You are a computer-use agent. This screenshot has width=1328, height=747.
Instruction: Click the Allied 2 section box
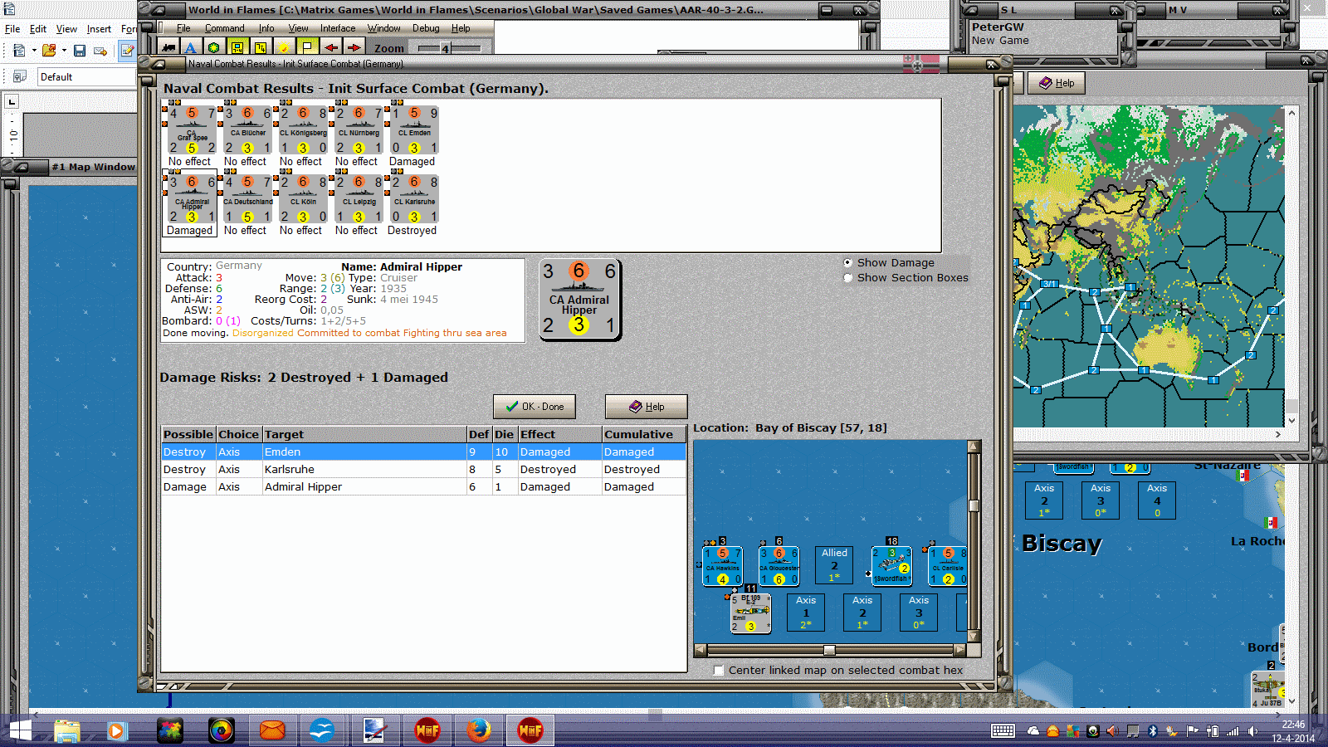coord(835,565)
